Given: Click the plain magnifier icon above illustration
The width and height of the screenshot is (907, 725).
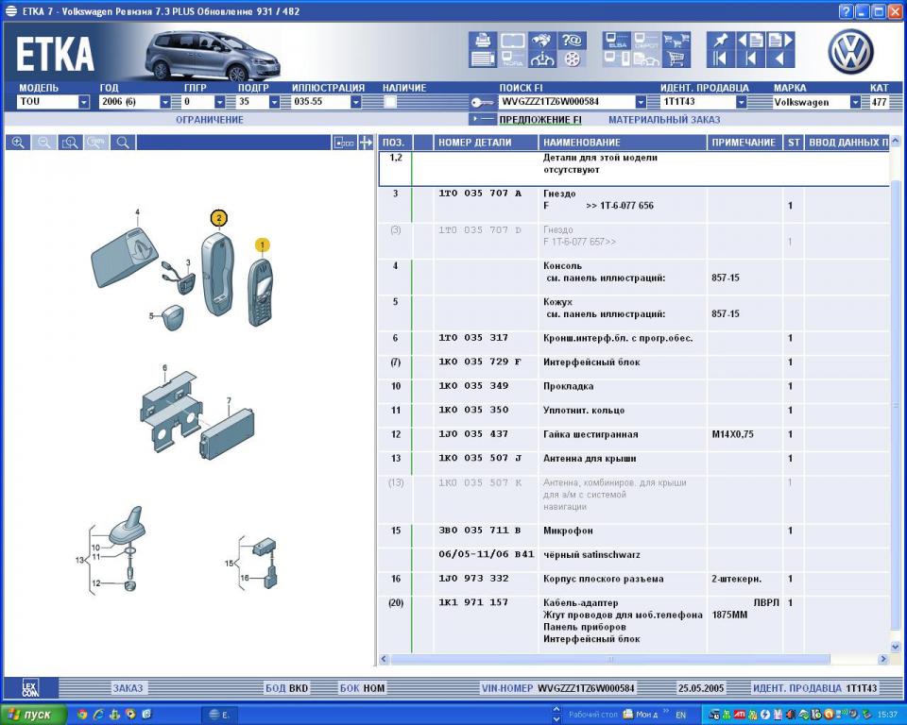Looking at the screenshot, I should pos(123,143).
